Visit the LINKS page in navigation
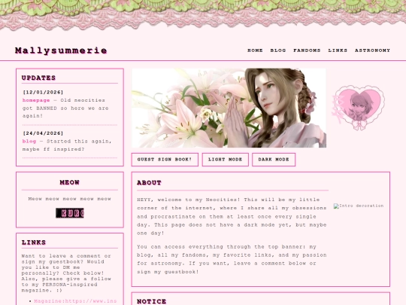This screenshot has height=305, width=406. tap(338, 50)
